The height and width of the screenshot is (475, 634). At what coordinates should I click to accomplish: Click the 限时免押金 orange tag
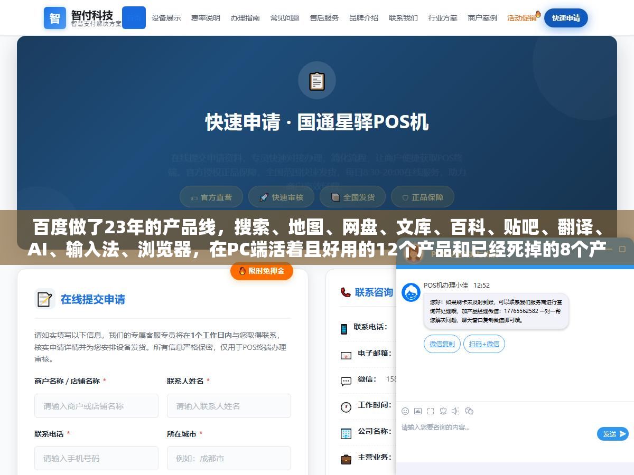[x=262, y=271]
